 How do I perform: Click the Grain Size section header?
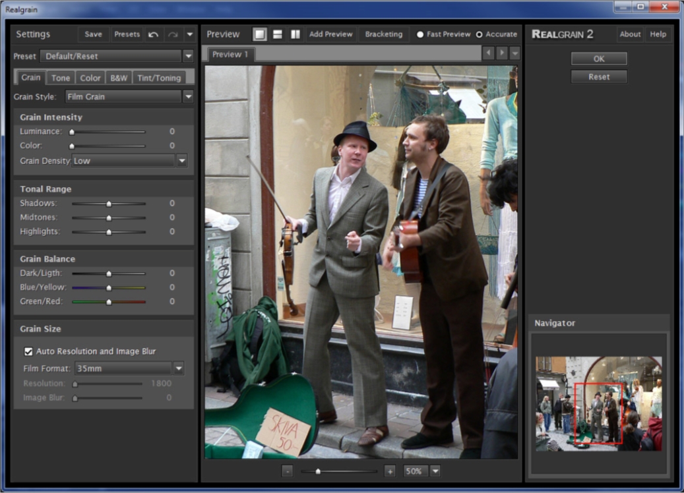[41, 329]
